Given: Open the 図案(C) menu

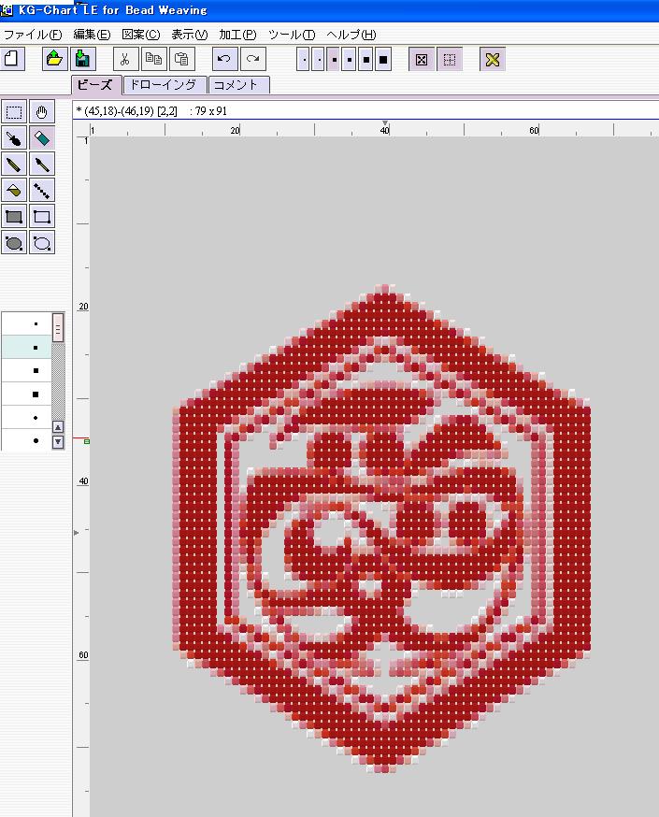Looking at the screenshot, I should 140,35.
